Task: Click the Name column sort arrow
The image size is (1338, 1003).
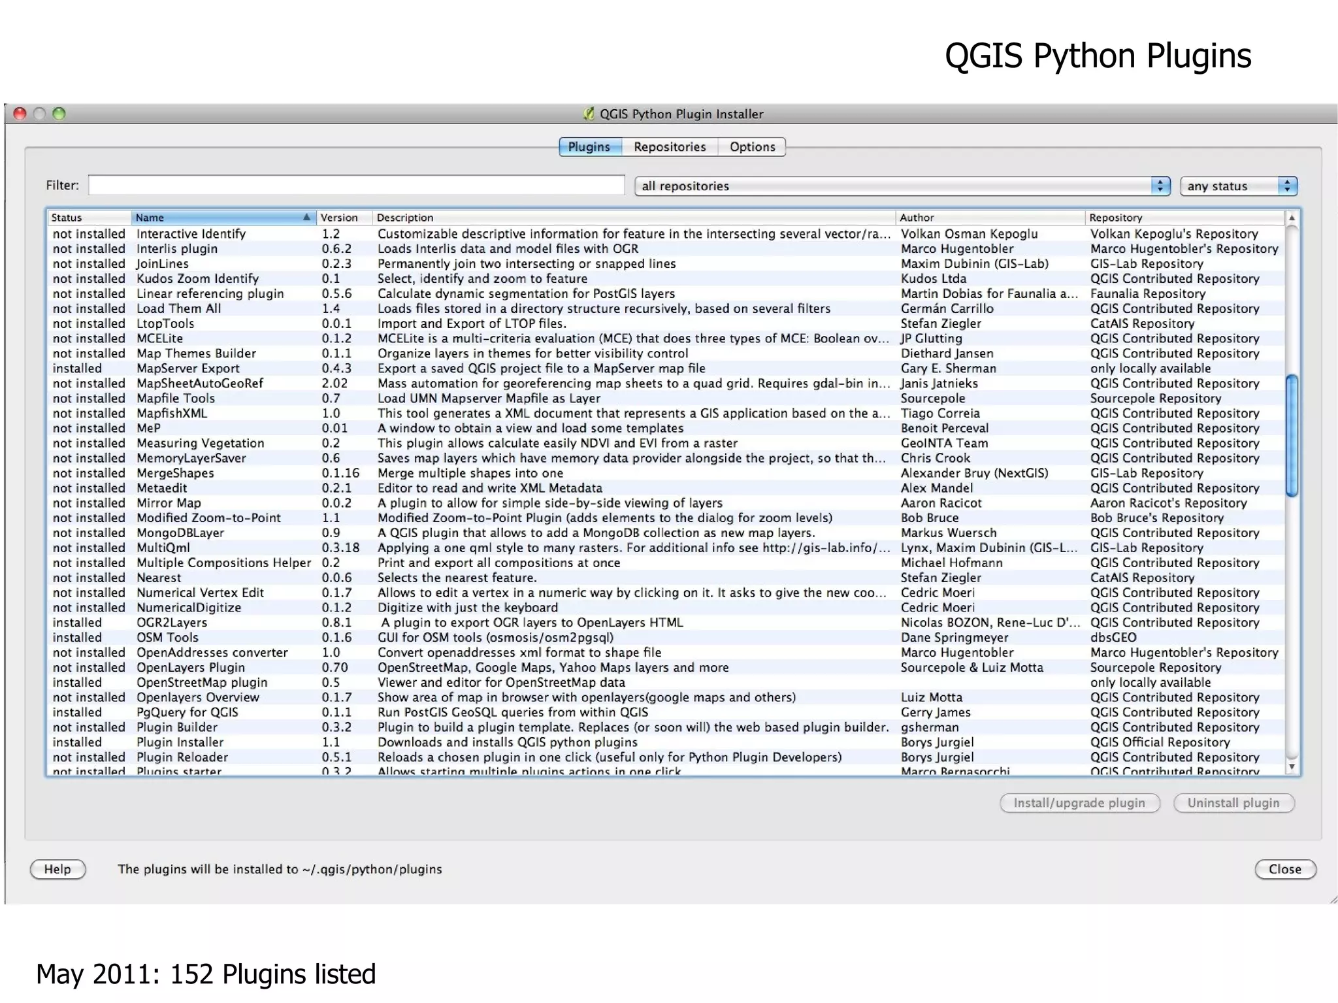Action: [x=306, y=218]
